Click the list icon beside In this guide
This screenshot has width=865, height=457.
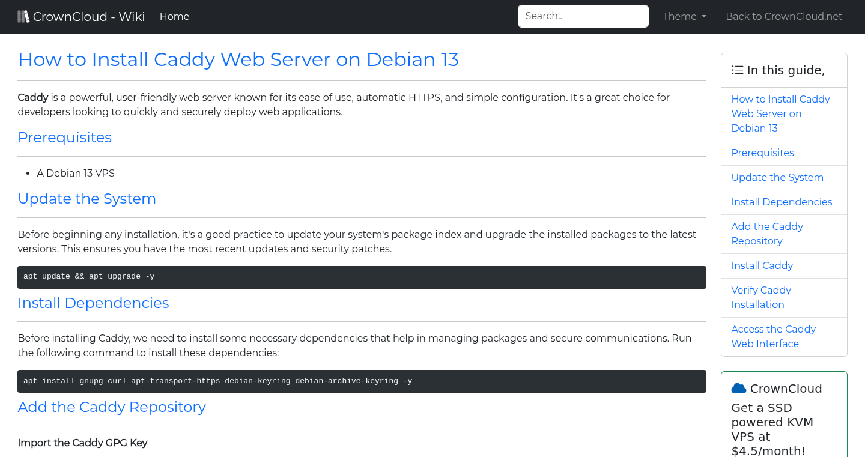tap(737, 70)
